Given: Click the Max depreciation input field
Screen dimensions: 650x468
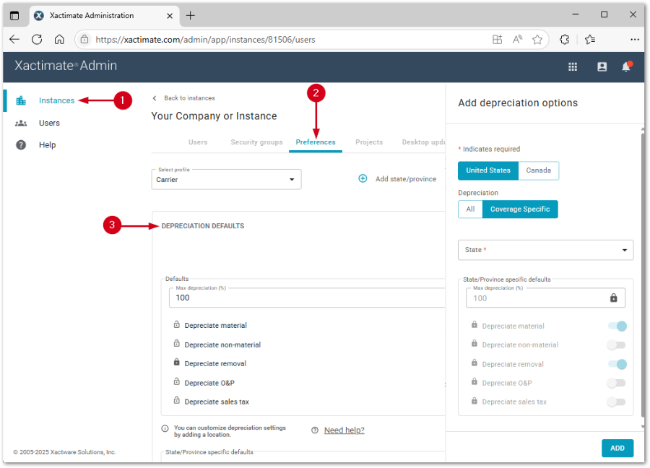Looking at the screenshot, I should pos(307,298).
